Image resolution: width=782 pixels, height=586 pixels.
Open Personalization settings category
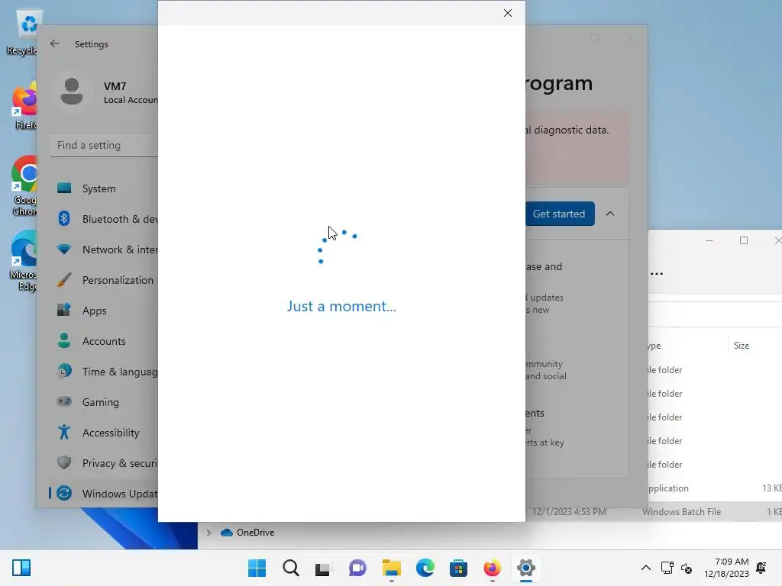103,280
